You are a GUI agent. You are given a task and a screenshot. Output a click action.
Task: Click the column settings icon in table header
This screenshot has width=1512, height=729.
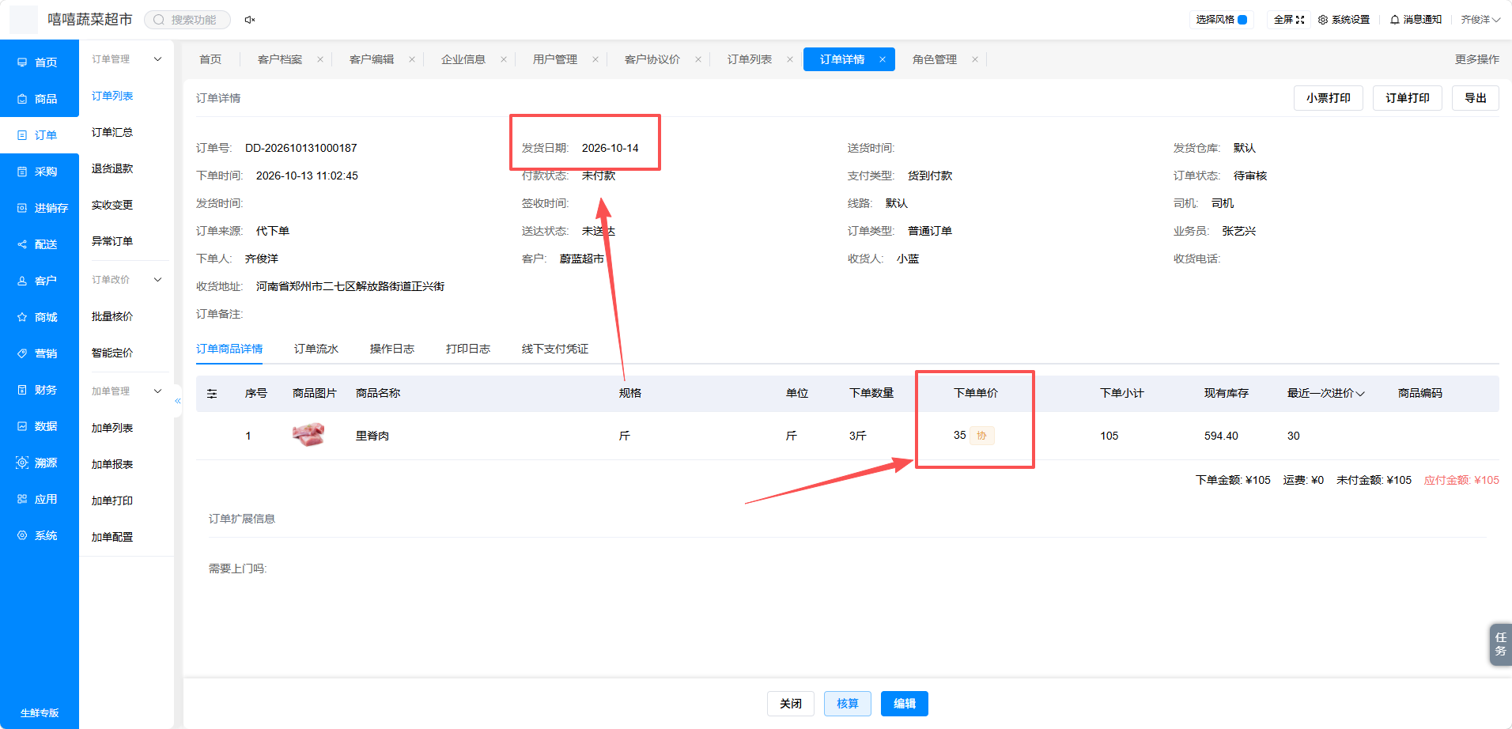pos(212,393)
